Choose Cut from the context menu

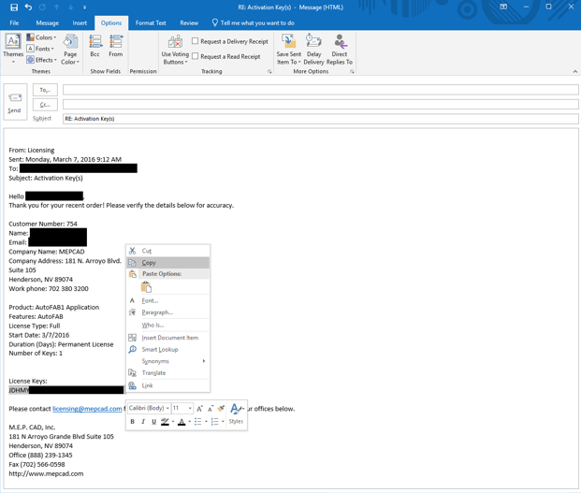(168, 251)
